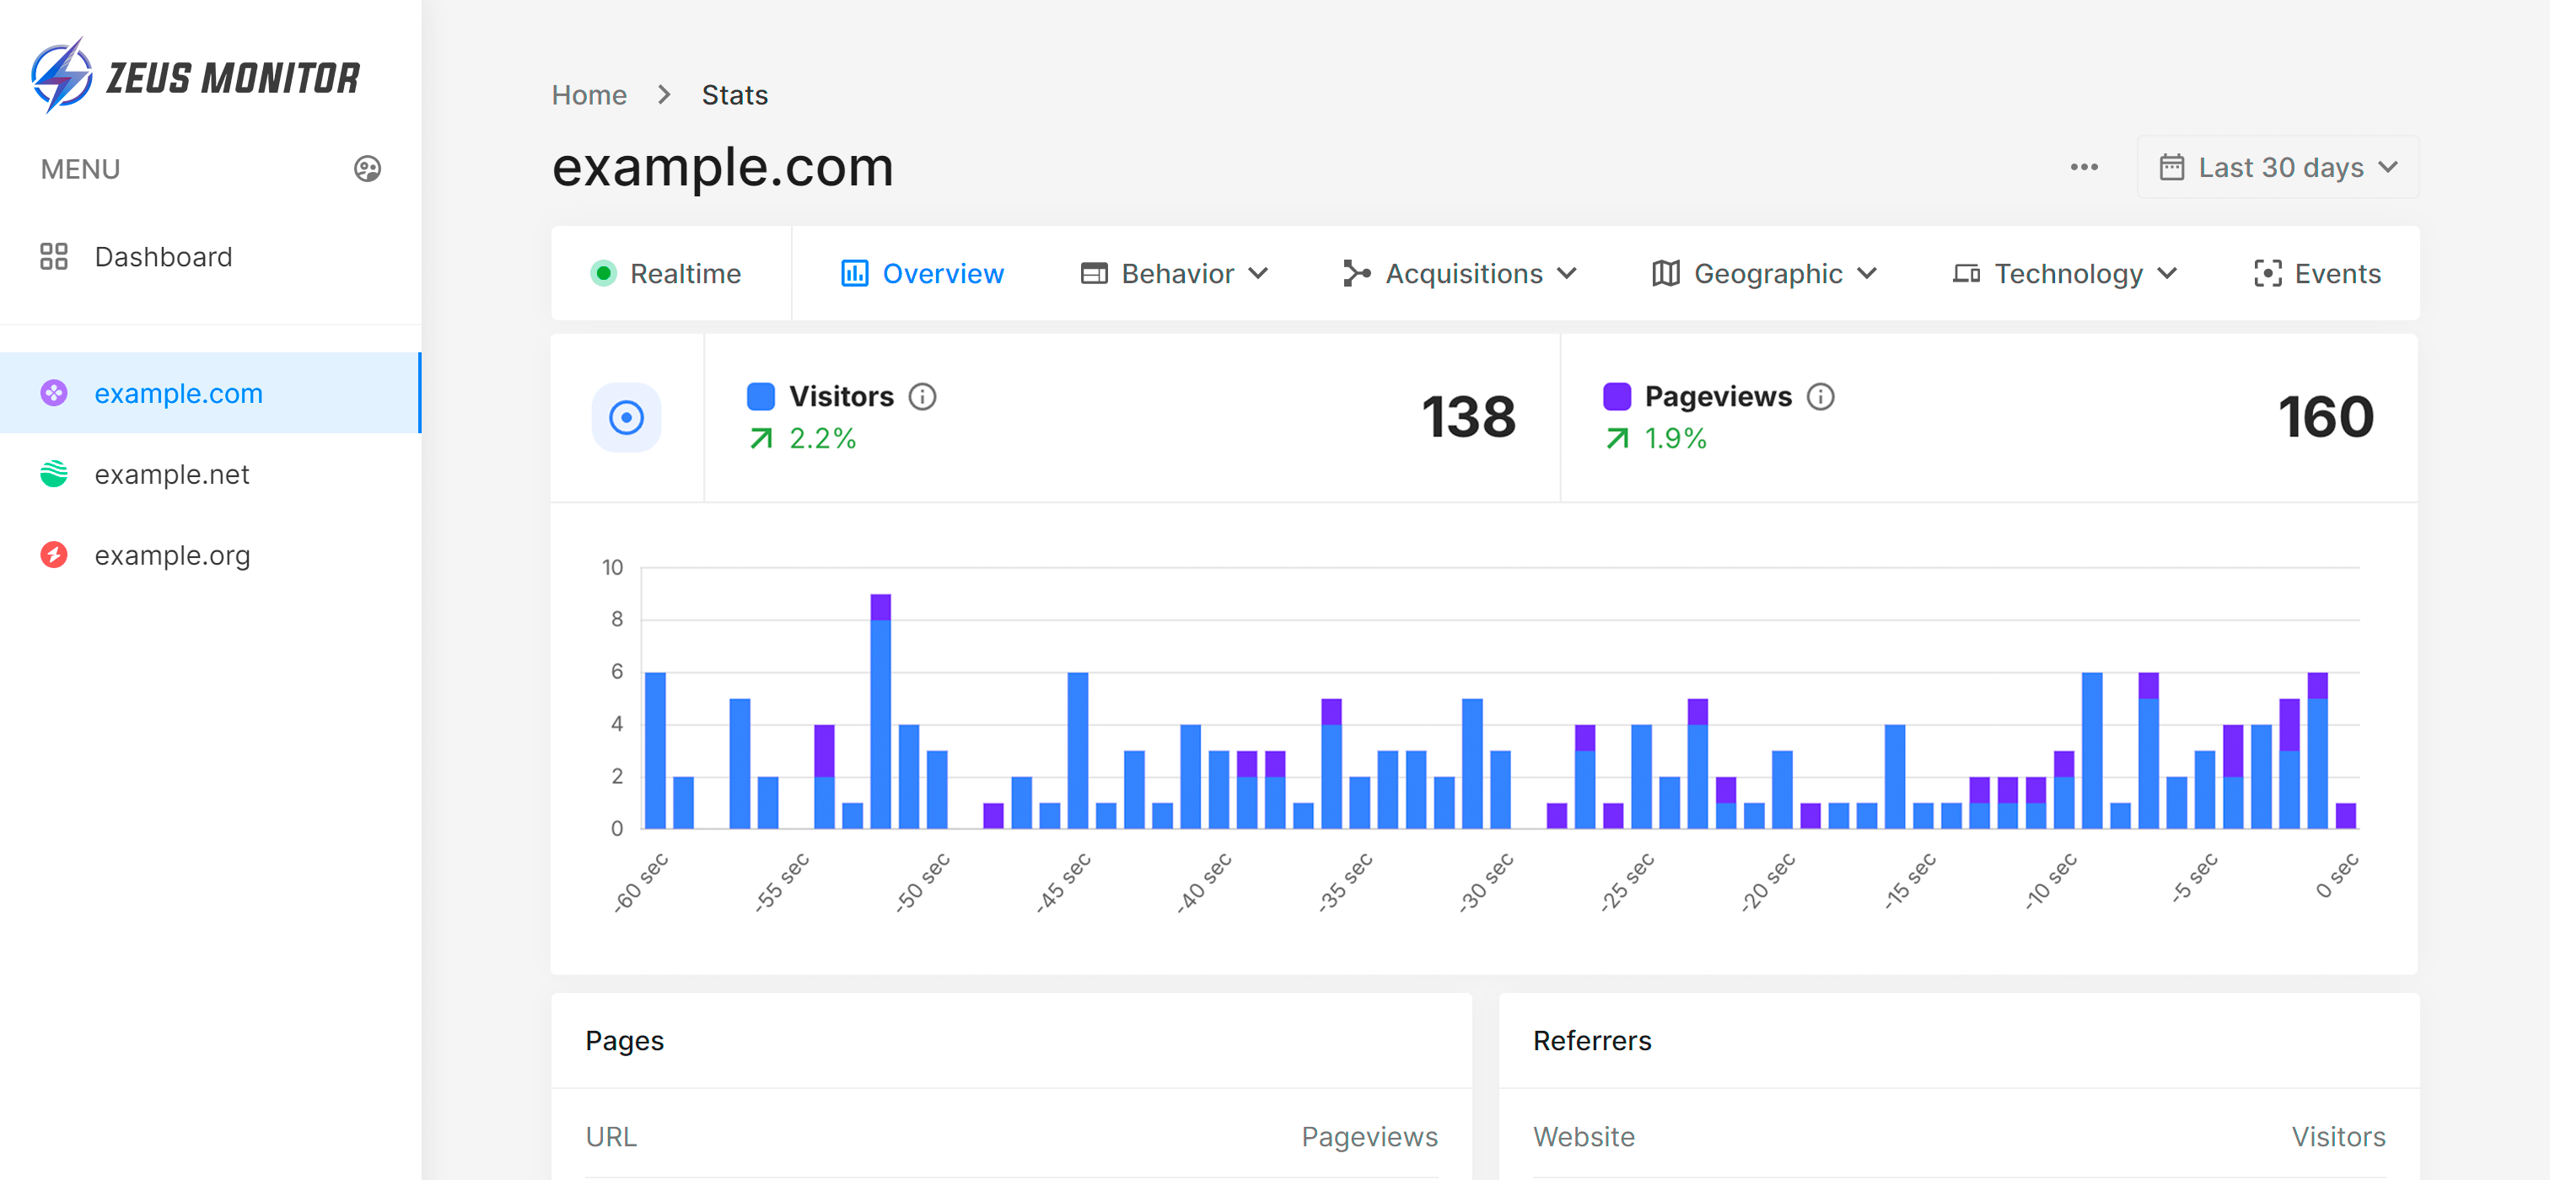2550x1180 pixels.
Task: Open the Behavior tab
Action: click(1174, 273)
